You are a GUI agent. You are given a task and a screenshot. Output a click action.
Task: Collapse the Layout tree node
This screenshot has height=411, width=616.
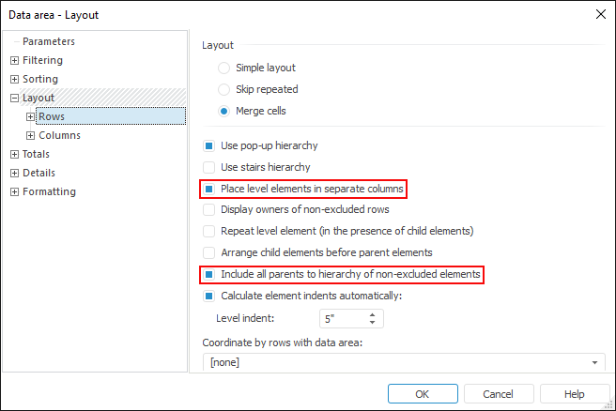click(14, 99)
